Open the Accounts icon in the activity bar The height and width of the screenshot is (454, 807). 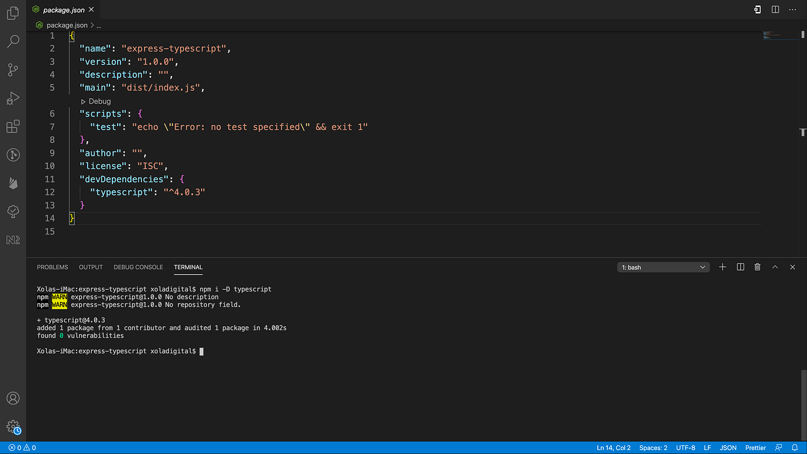pyautogui.click(x=13, y=398)
